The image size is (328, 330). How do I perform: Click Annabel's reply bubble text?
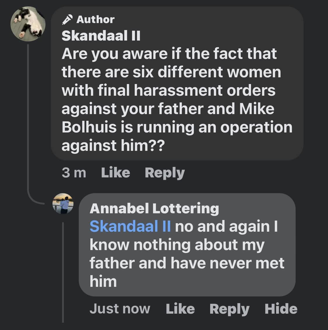tap(187, 254)
